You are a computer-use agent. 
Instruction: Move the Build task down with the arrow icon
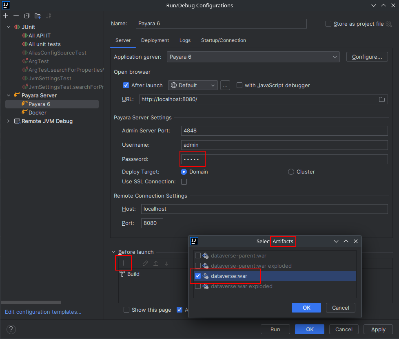pos(166,263)
